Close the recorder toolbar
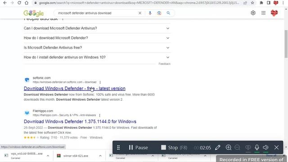The image size is (288, 162). [276, 148]
